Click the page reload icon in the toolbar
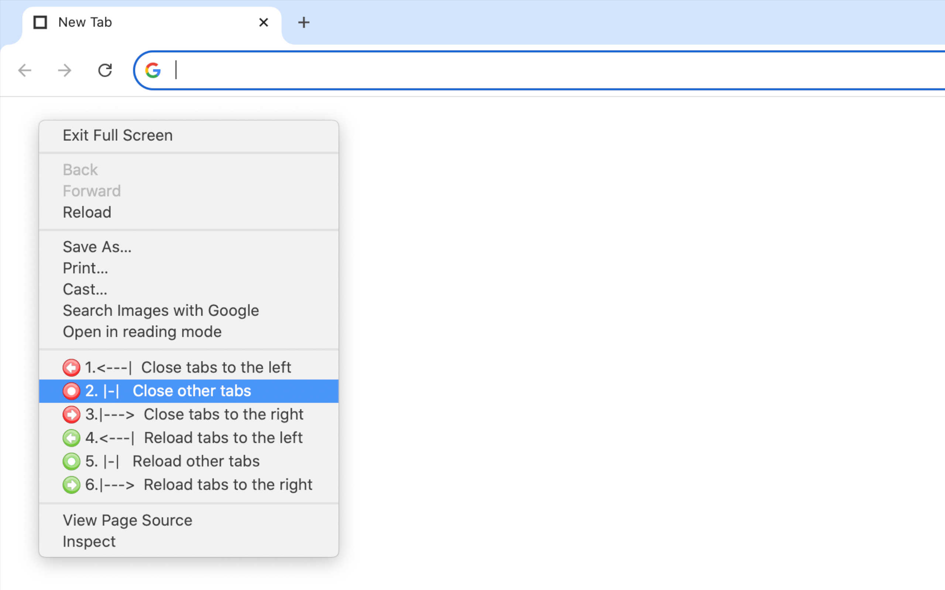Screen dimensions: 945x590 click(105, 70)
